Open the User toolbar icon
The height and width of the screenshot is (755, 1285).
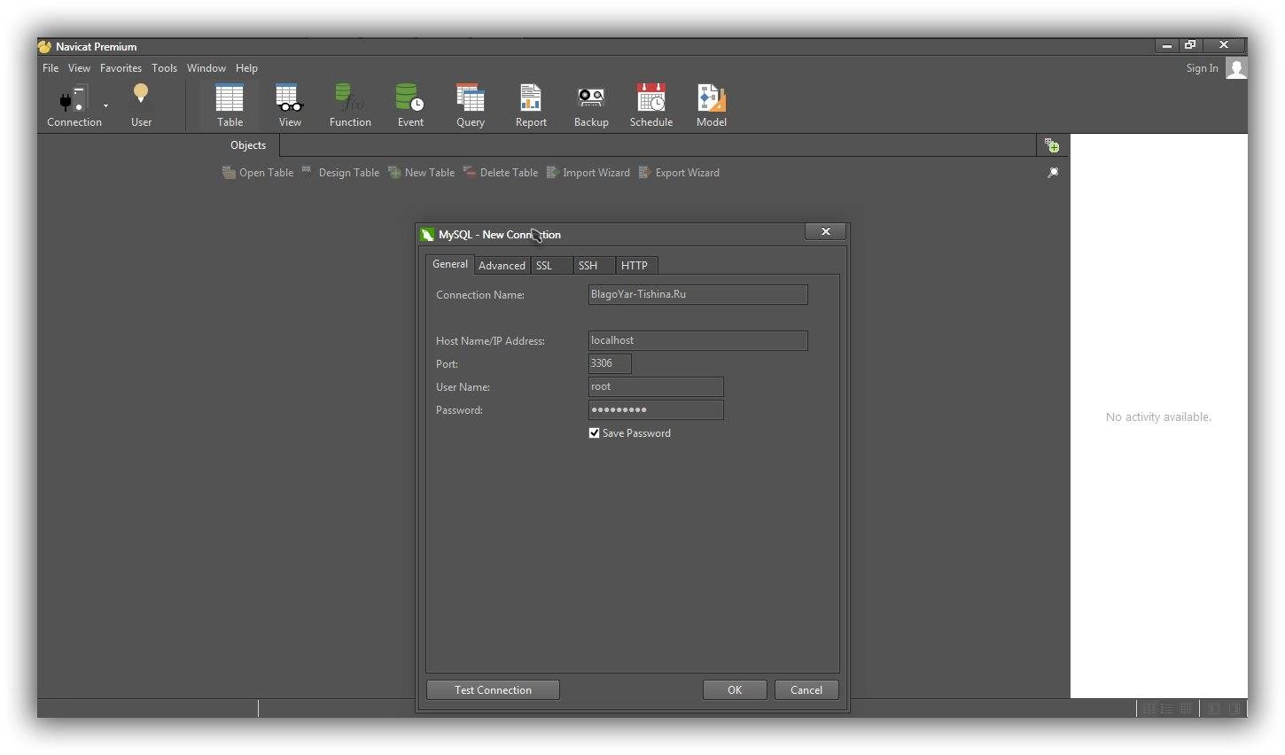click(141, 105)
